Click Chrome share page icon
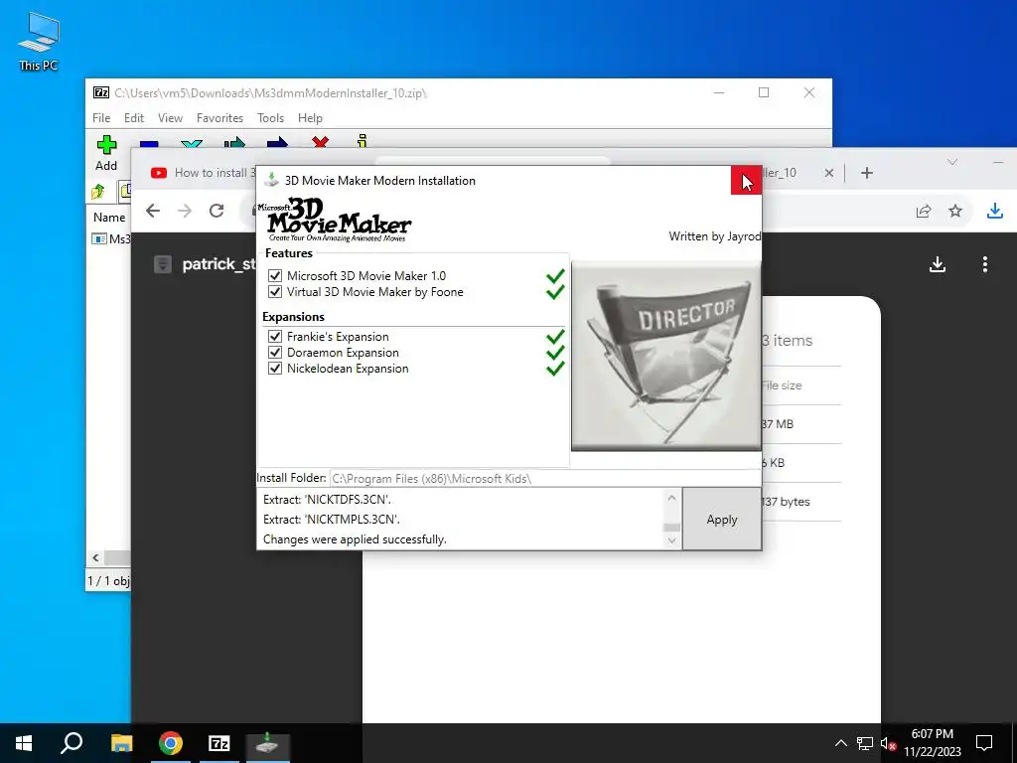This screenshot has height=763, width=1017. pyautogui.click(x=924, y=211)
